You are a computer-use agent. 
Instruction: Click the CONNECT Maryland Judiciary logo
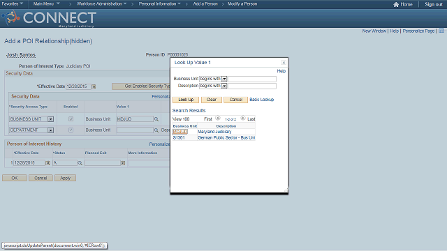(49, 18)
